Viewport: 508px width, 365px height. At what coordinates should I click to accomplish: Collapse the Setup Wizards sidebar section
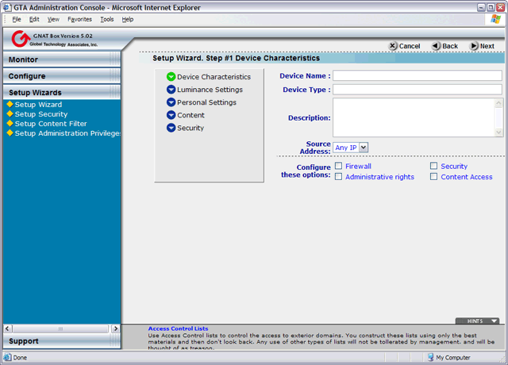click(x=62, y=93)
